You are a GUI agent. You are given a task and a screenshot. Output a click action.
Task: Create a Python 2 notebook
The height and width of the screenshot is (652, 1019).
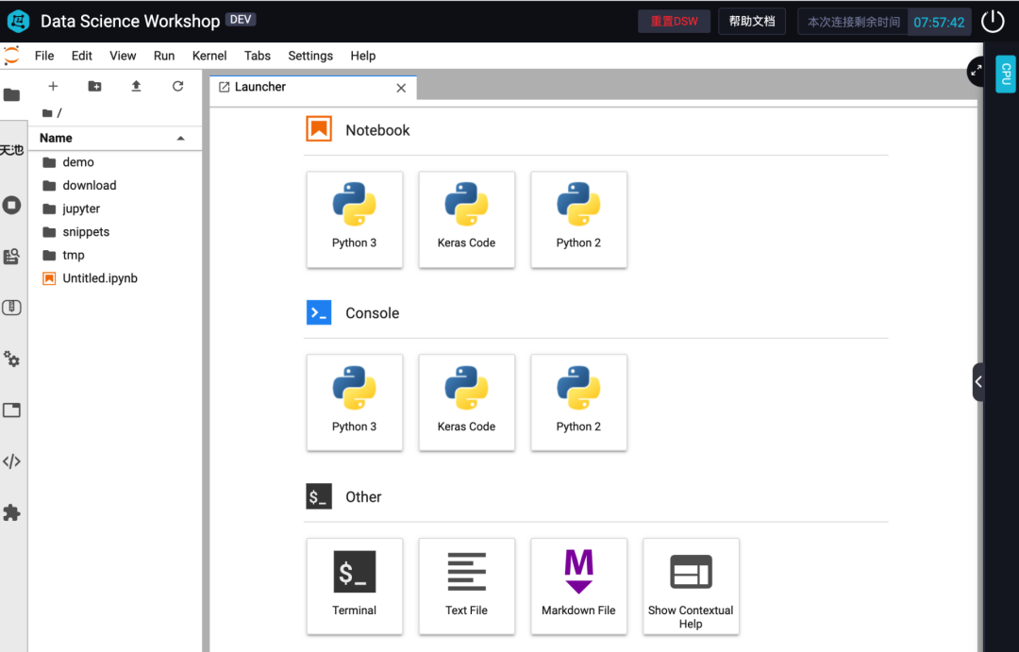point(578,220)
